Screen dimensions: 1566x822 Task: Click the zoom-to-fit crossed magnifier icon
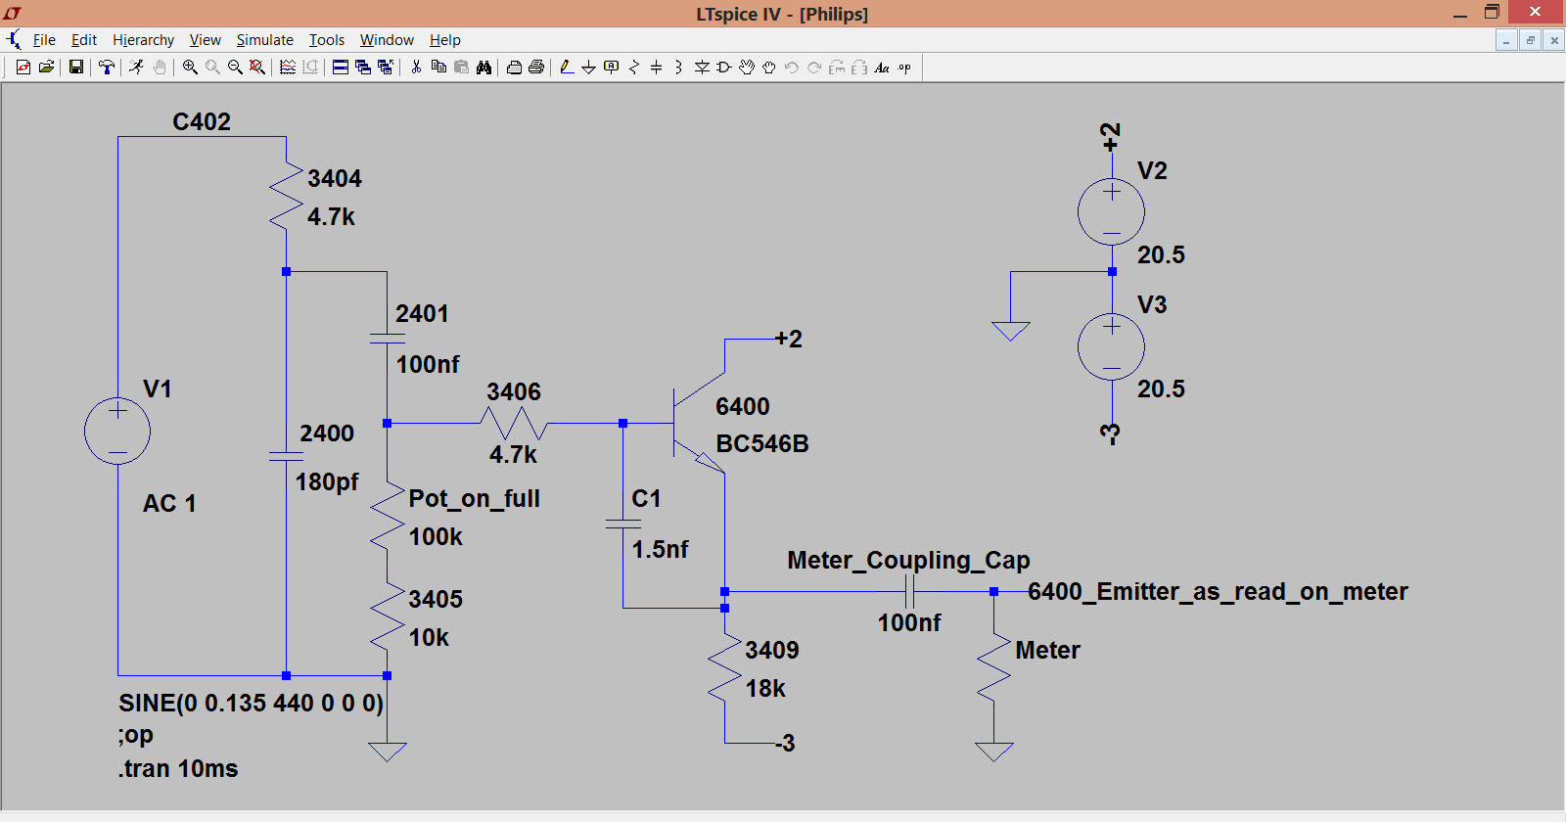(x=257, y=68)
